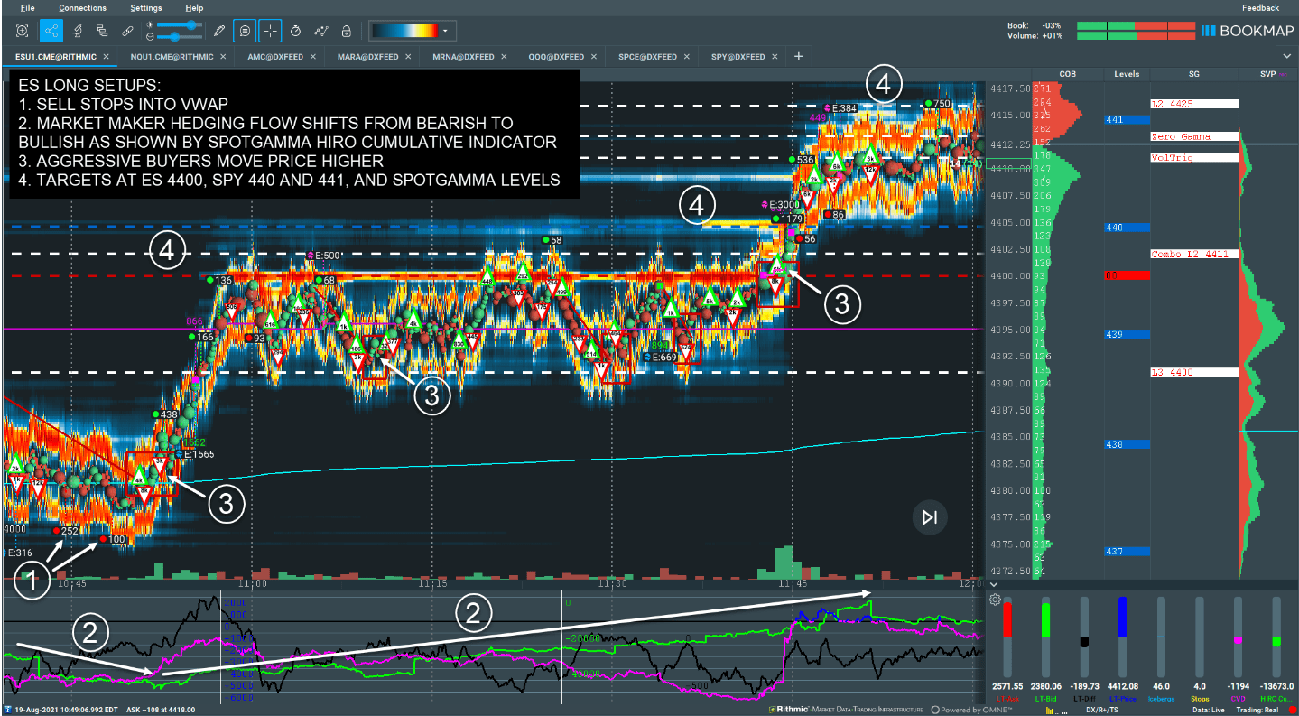Toggle the chat notes toolbar icon

tap(245, 30)
